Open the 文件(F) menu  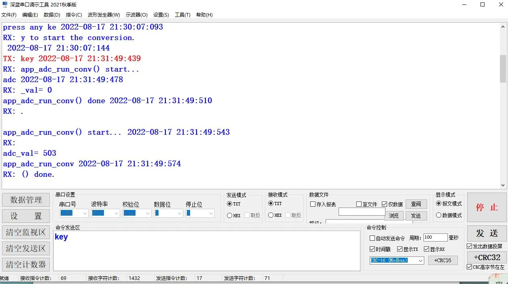[x=9, y=15]
